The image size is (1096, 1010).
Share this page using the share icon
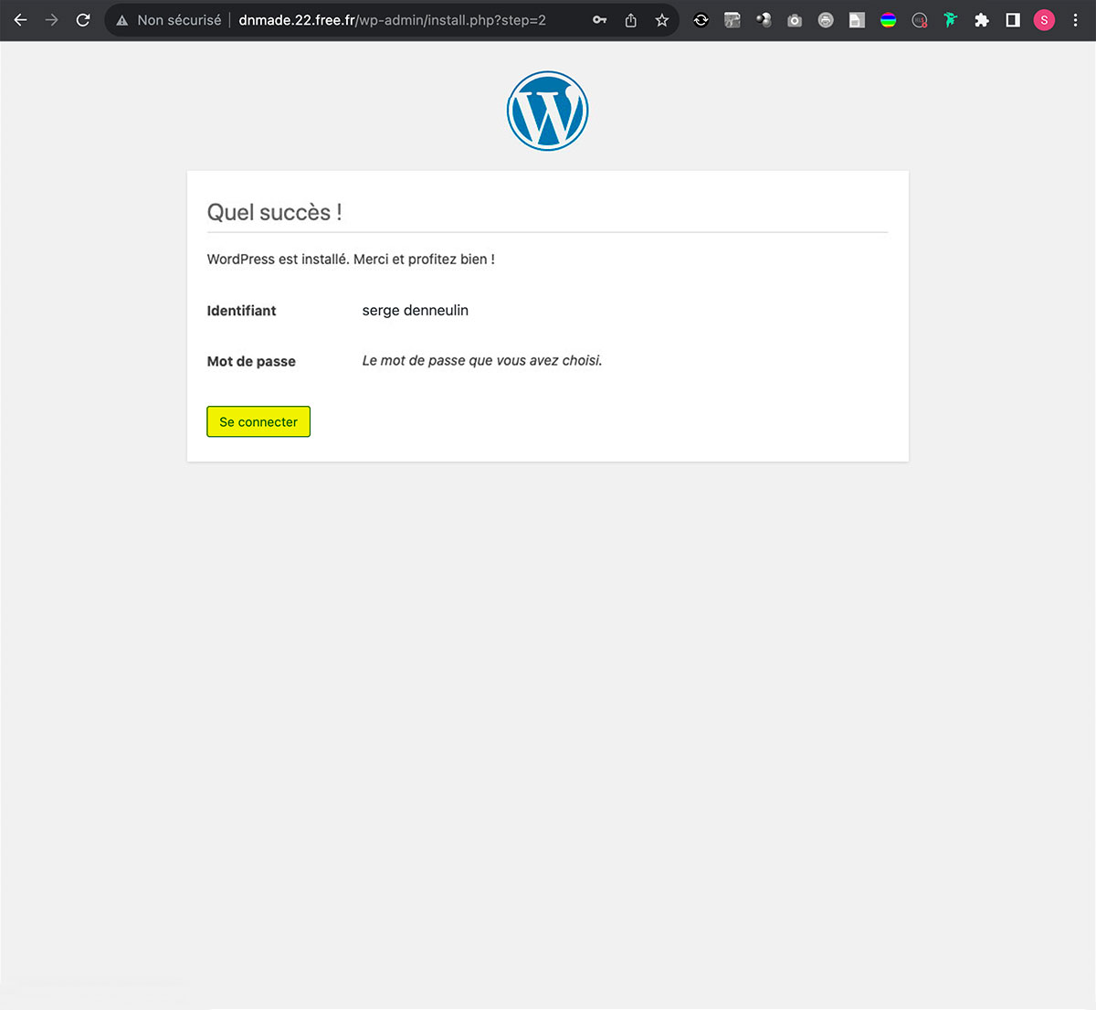click(x=630, y=20)
